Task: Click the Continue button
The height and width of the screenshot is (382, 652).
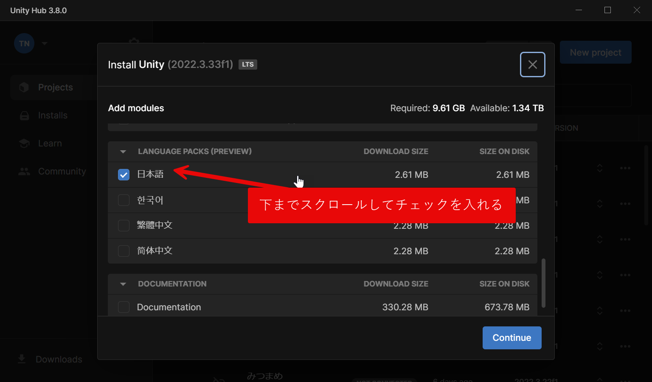Action: click(x=511, y=338)
